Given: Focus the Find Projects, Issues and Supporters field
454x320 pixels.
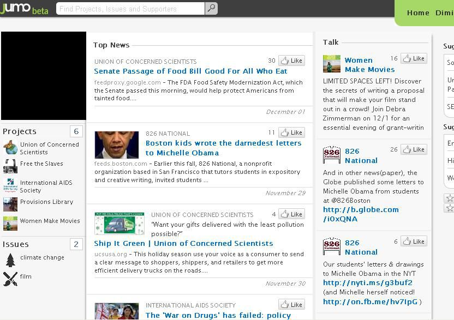Looking at the screenshot, I should pyautogui.click(x=130, y=9).
